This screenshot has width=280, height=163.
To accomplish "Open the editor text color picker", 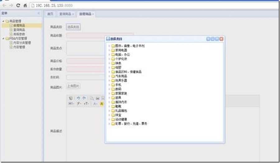I will [x=96, y=104].
